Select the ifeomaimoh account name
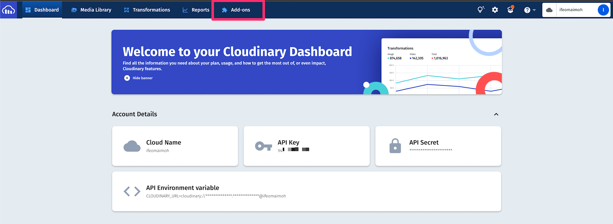Viewport: 613px width, 224px height. click(571, 10)
